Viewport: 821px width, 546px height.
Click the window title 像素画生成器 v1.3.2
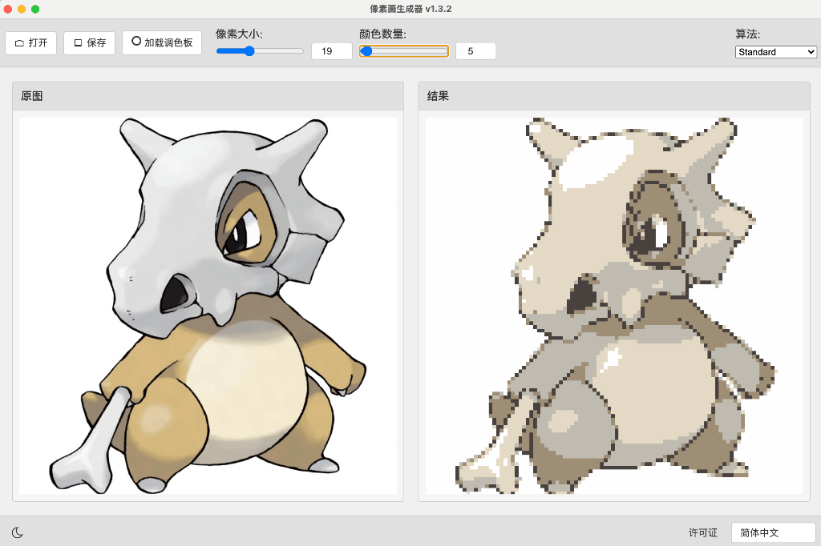coord(410,9)
